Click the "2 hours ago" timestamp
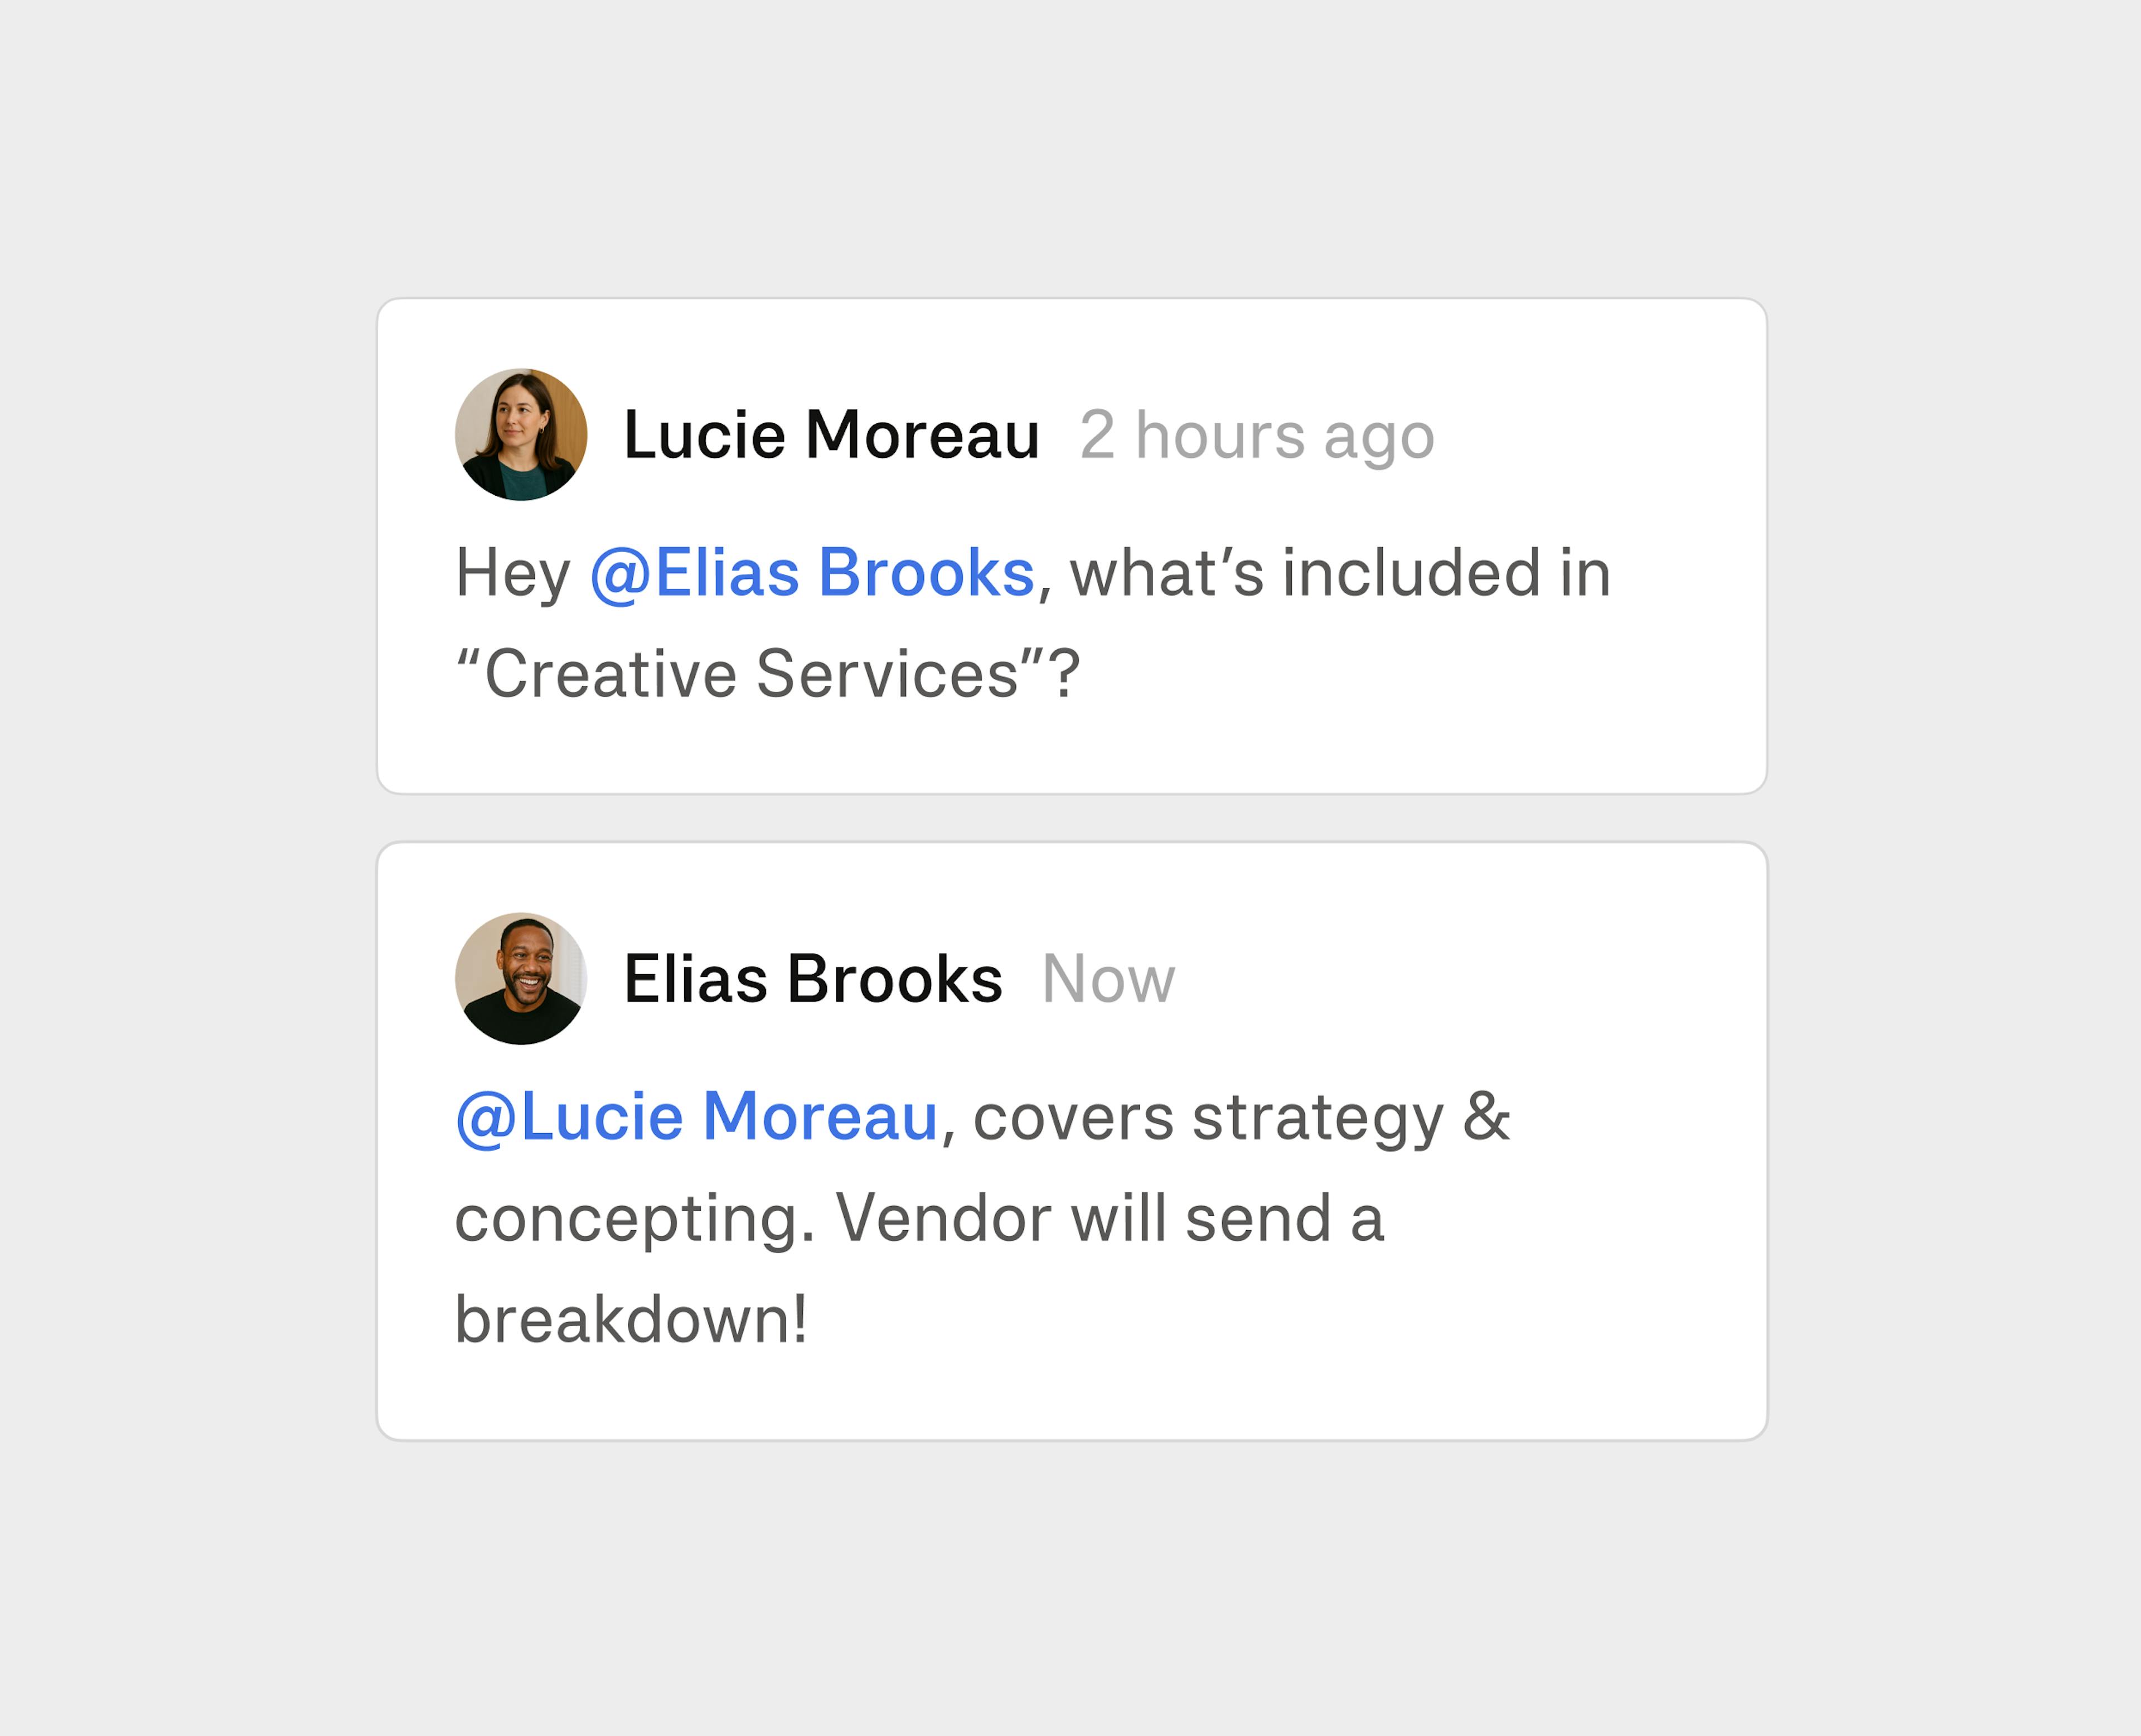2141x1736 pixels. tap(1256, 436)
